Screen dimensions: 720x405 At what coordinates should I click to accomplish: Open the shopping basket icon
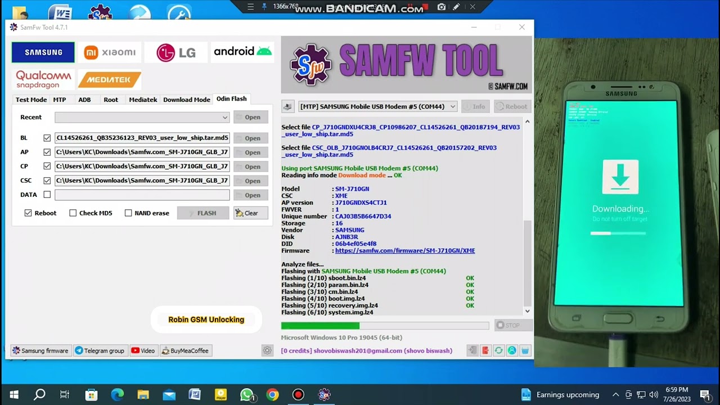pos(525,350)
